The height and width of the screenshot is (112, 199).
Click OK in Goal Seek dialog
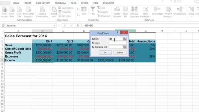pos(105,53)
